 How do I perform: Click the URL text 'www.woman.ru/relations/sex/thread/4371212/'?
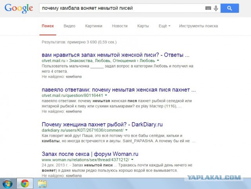[85, 160]
